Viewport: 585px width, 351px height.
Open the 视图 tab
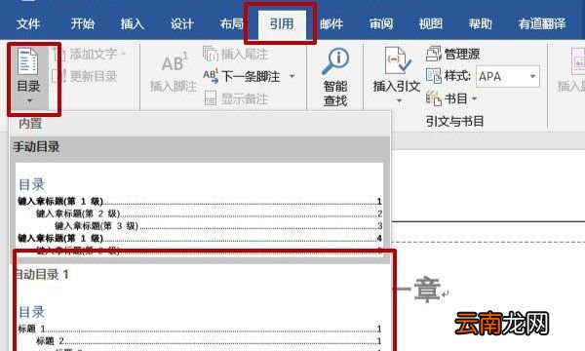[x=431, y=24]
